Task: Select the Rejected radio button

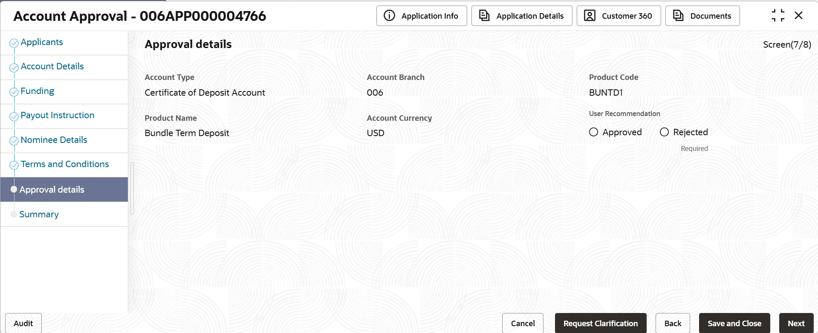Action: (664, 132)
